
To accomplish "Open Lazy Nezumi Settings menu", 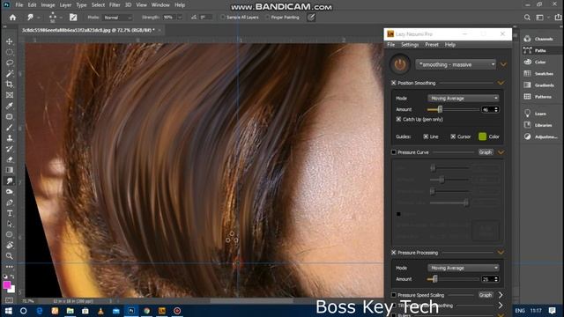I will (410, 45).
